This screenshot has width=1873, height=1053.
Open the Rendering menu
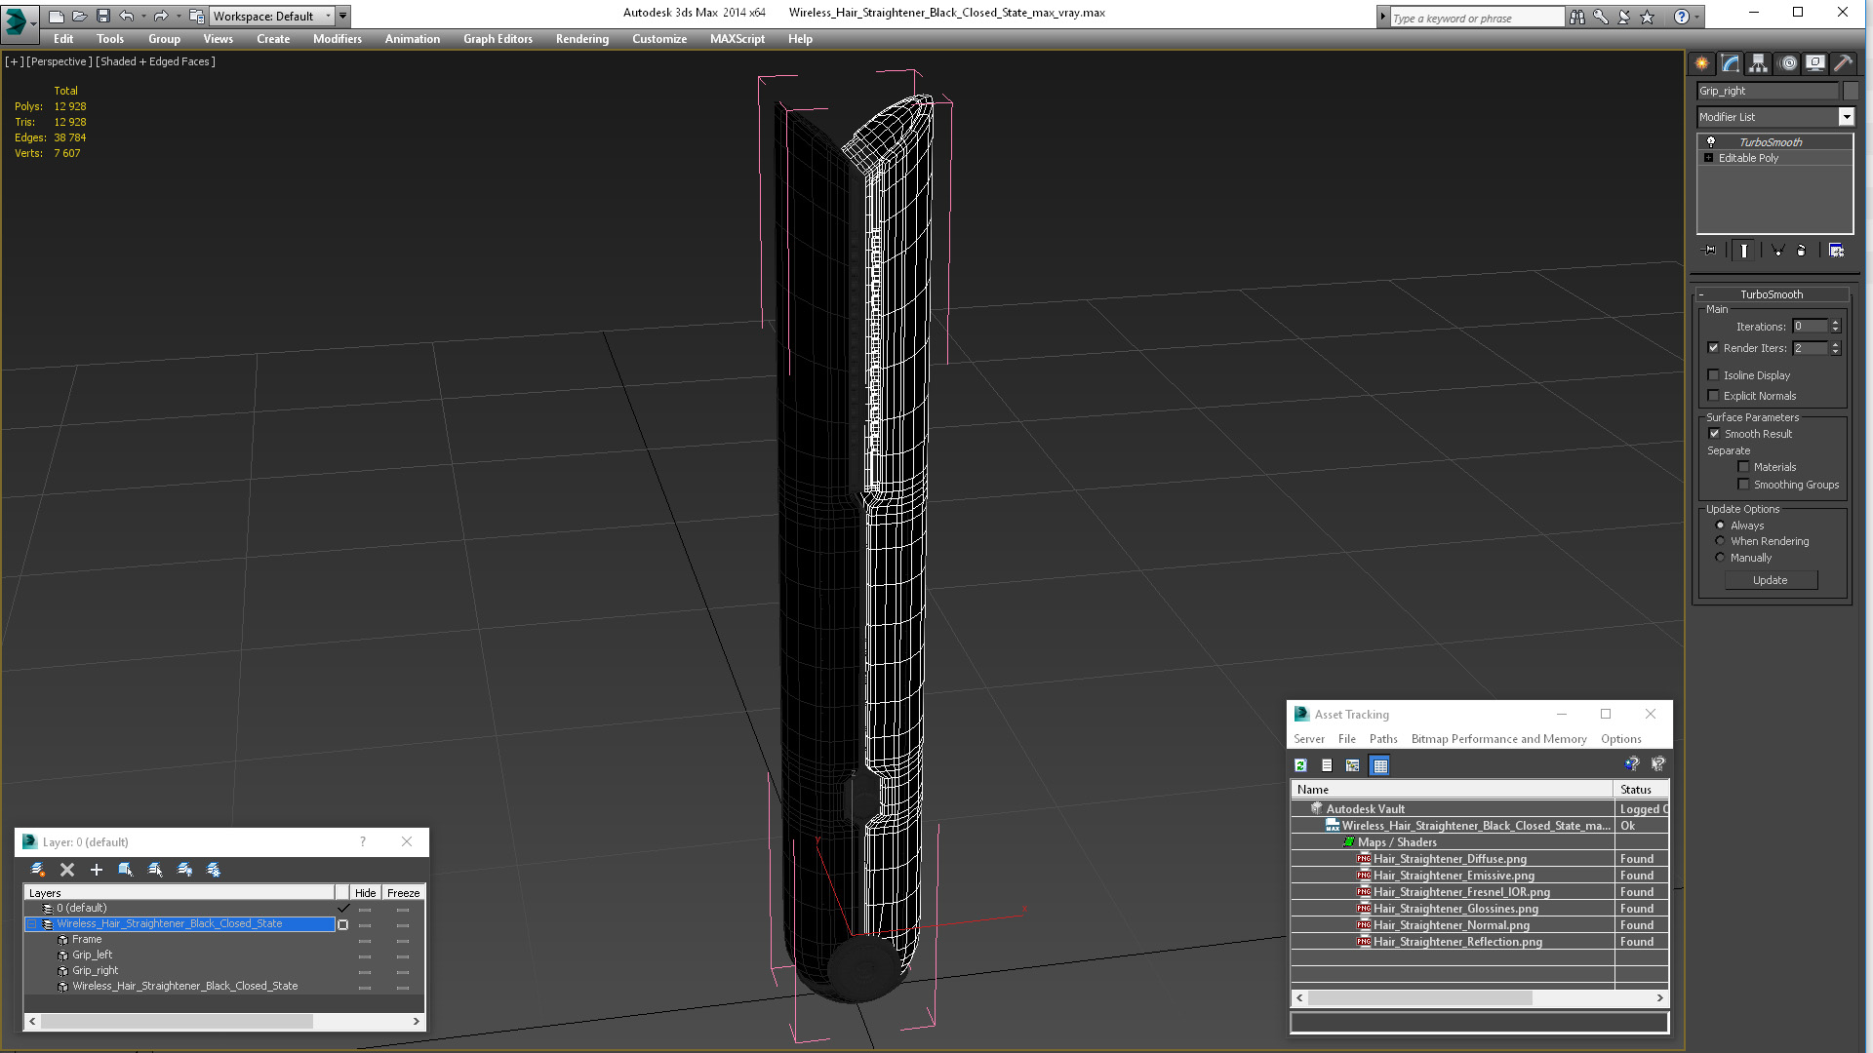click(x=581, y=39)
